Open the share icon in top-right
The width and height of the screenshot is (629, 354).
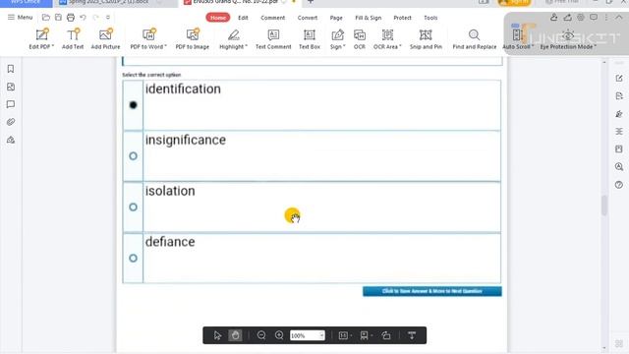coord(568,18)
